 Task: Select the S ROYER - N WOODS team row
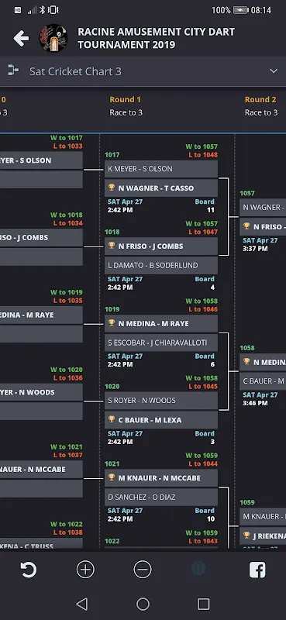[x=161, y=401]
